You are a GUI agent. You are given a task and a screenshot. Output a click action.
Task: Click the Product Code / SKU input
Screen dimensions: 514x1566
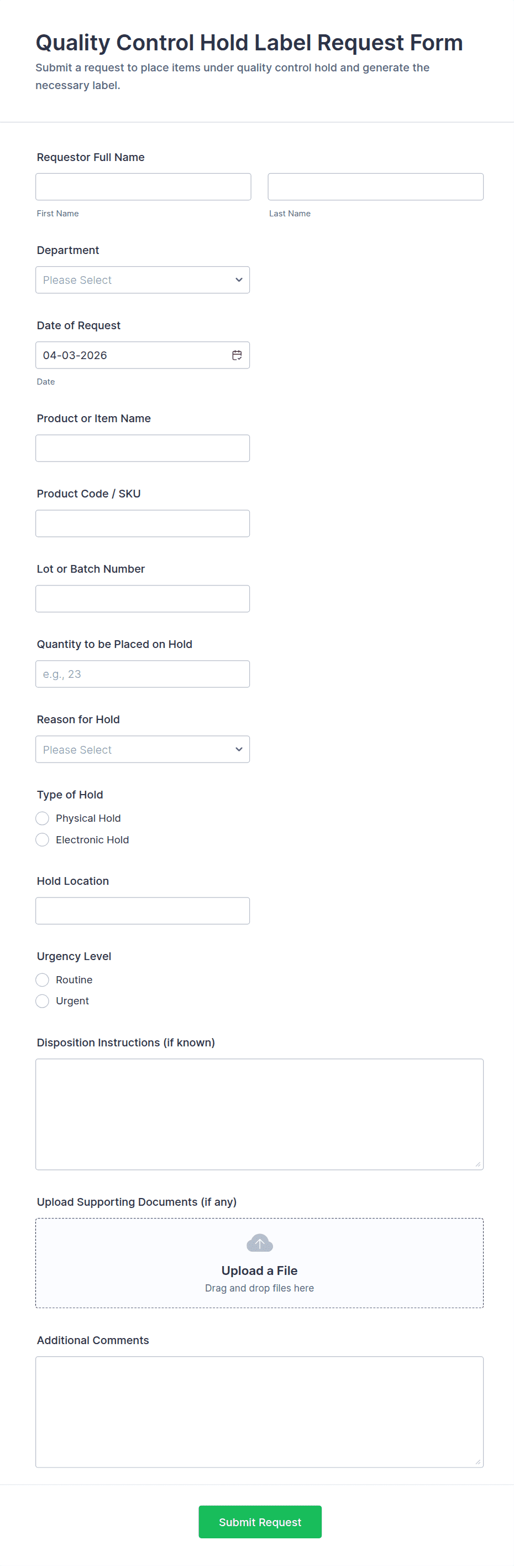coord(143,523)
